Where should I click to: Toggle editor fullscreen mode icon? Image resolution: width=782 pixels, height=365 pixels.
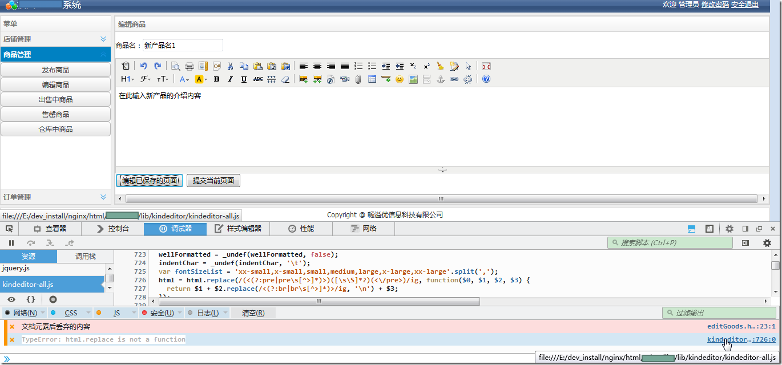tap(486, 66)
